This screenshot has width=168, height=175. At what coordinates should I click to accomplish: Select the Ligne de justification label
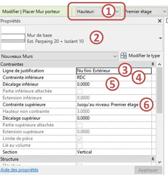pyautogui.click(x=23, y=71)
